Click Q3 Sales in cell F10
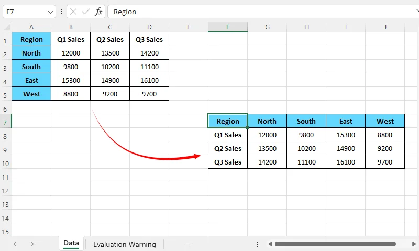 coord(228,162)
